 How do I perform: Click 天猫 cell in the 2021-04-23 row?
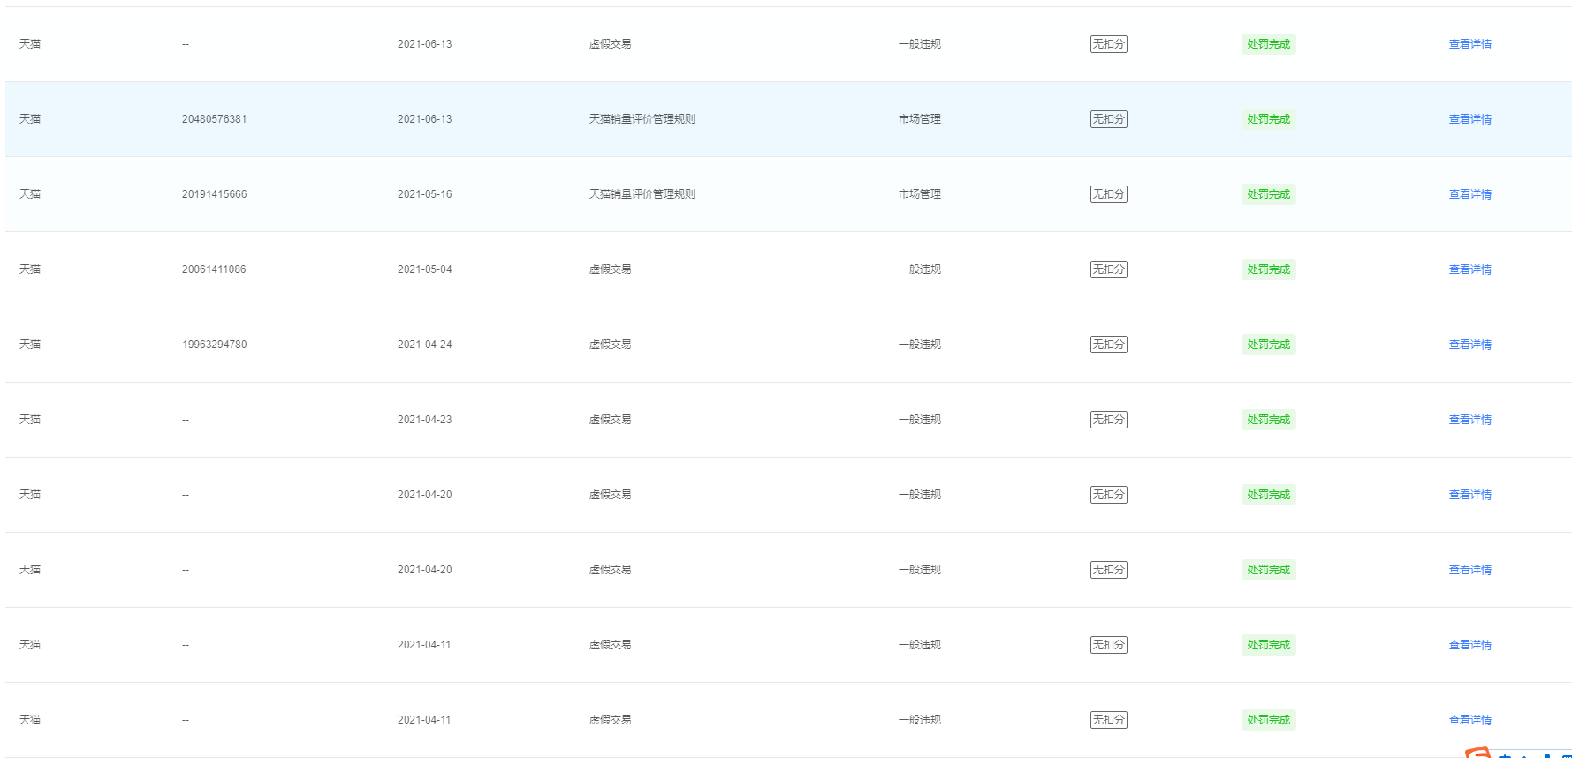pyautogui.click(x=30, y=420)
